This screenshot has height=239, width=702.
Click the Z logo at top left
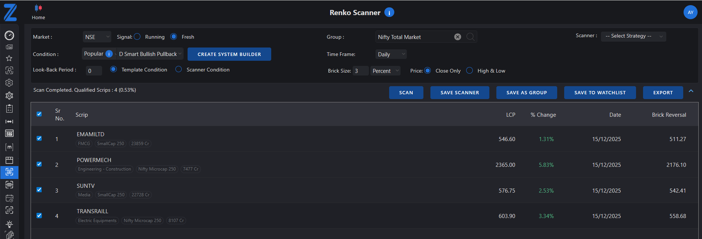tap(10, 13)
